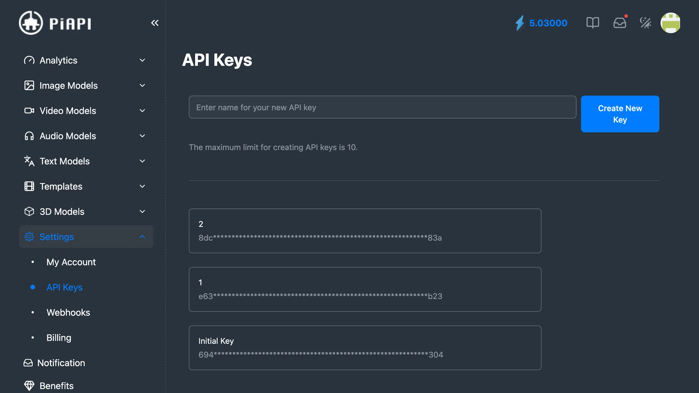Click the PiAPI robot logo
This screenshot has height=393, width=699.
click(31, 23)
